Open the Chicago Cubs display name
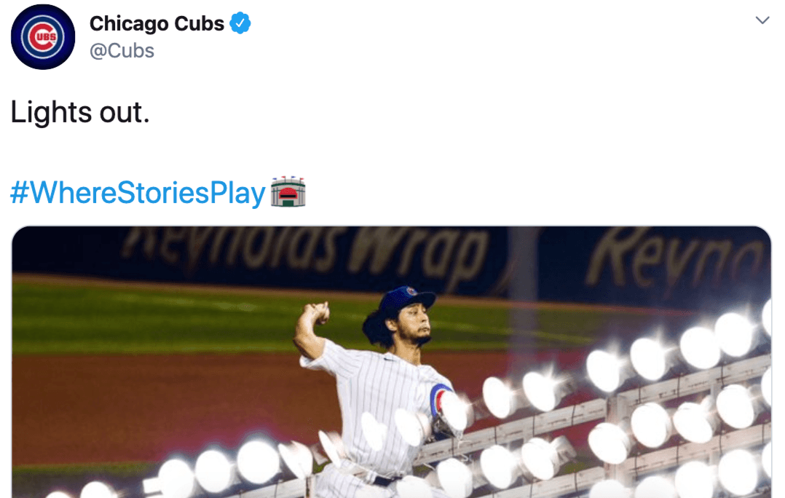 (x=157, y=24)
